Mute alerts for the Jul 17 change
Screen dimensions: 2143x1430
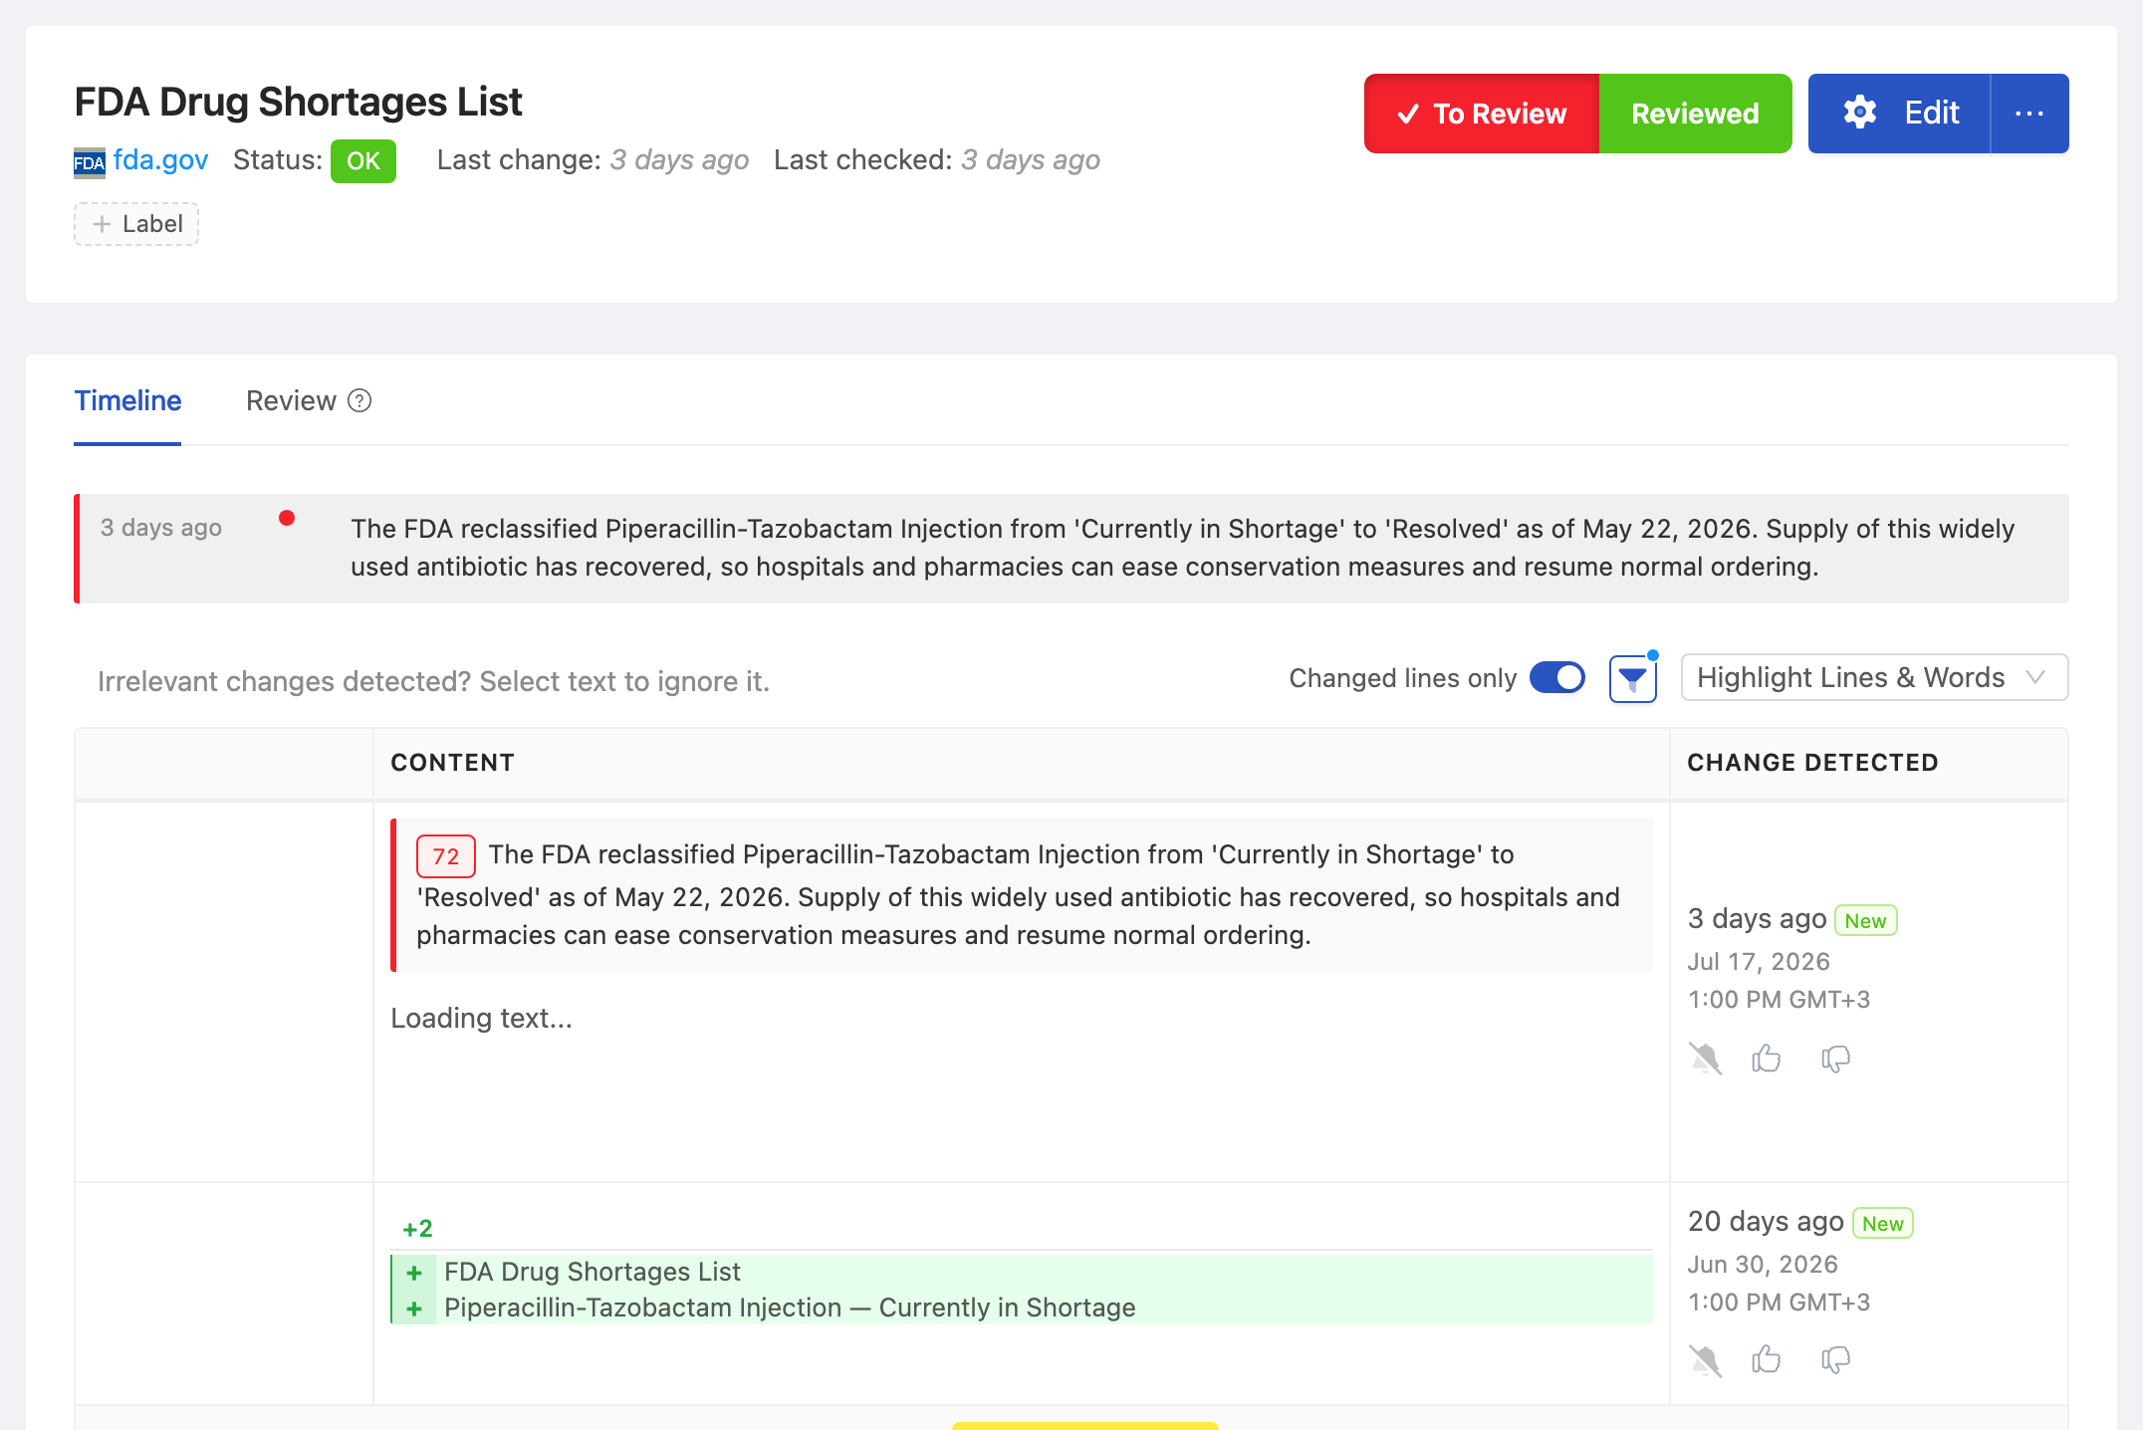pyautogui.click(x=1705, y=1058)
